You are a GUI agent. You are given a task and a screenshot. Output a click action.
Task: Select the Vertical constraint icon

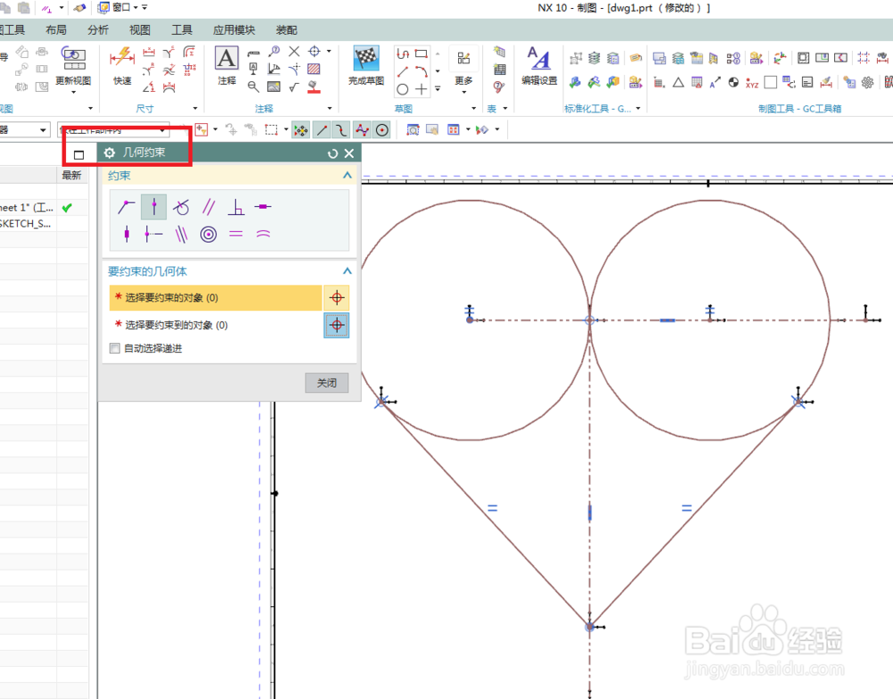click(x=127, y=234)
